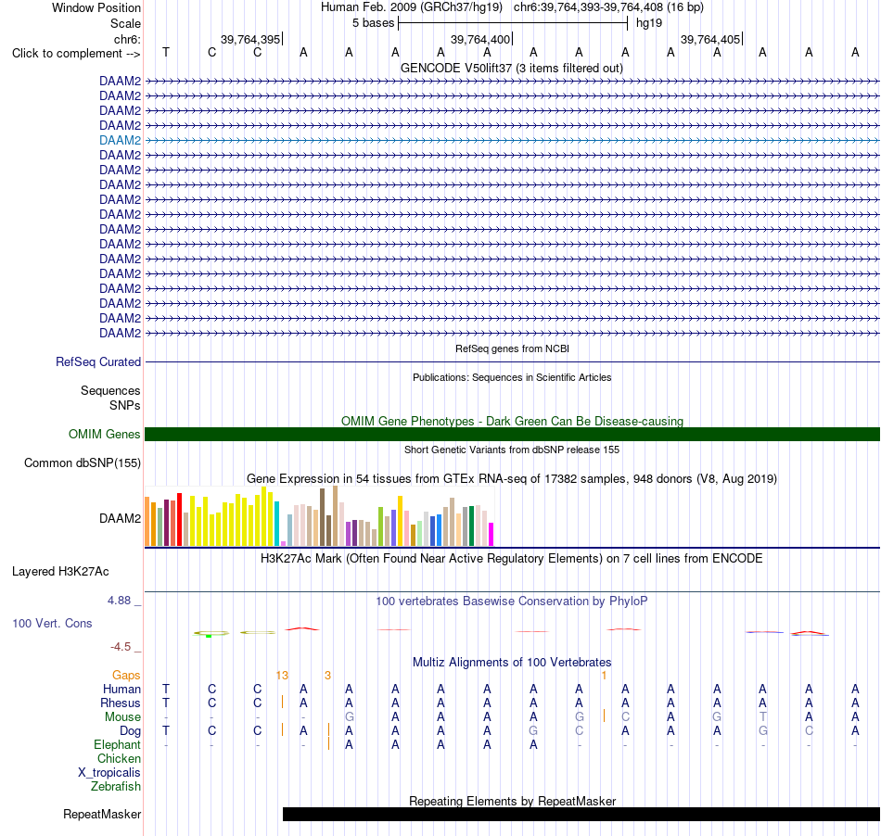This screenshot has width=881, height=836.
Task: Open the Repeating Elements by RepeatMasker title
Action: tap(512, 801)
